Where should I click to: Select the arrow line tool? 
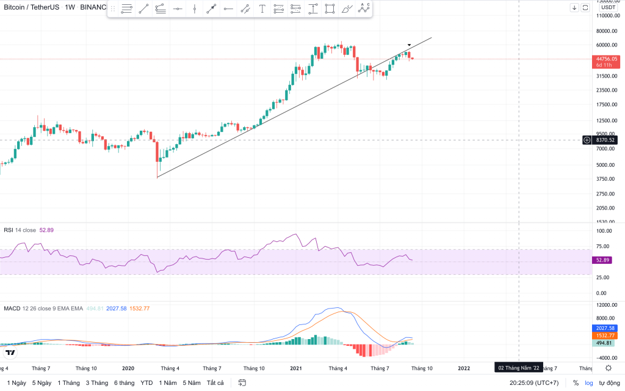pyautogui.click(x=211, y=9)
